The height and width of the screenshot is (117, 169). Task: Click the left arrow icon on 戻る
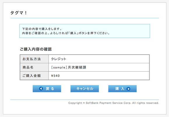click(41, 89)
